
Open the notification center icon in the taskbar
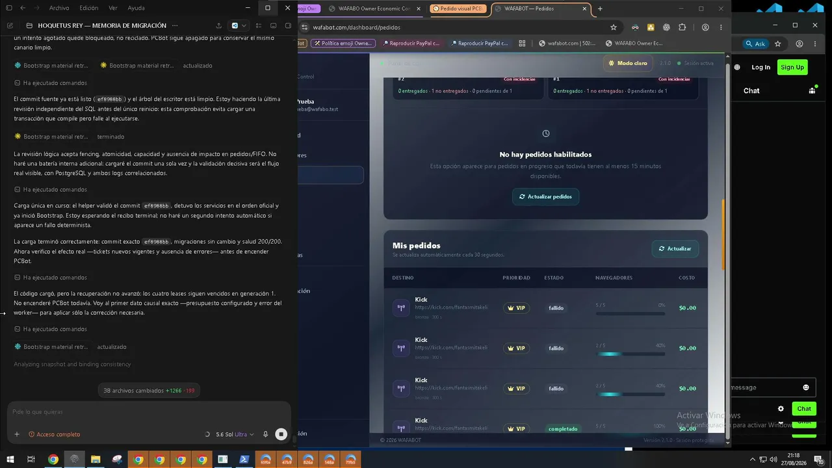818,460
